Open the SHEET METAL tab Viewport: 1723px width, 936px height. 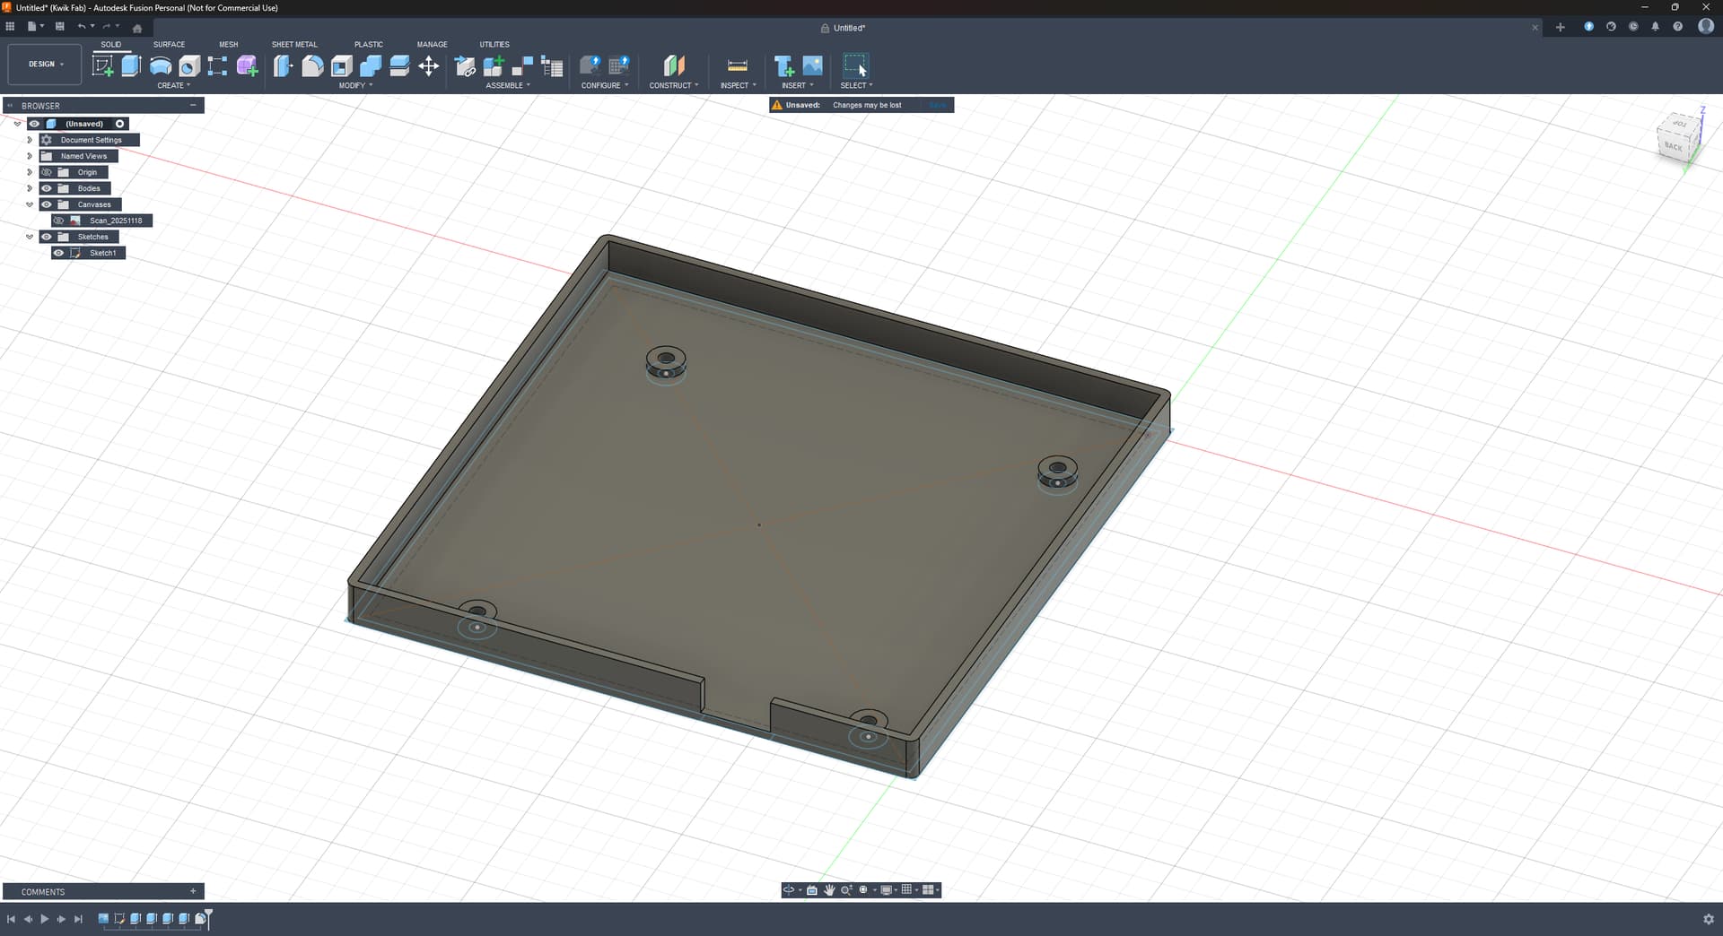[x=294, y=44]
